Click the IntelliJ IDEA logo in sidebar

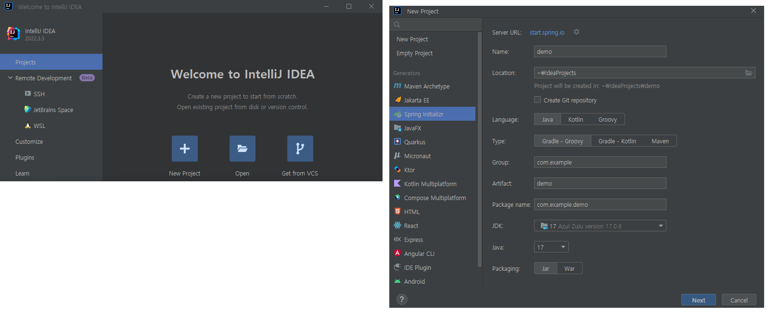coord(13,34)
